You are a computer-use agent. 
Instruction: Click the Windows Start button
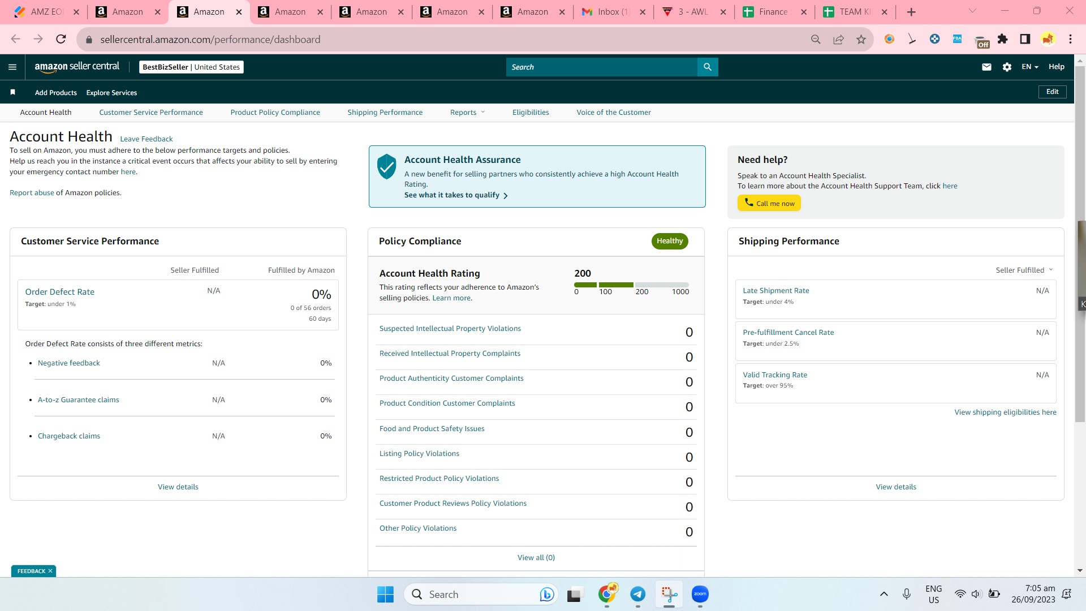[x=385, y=594]
